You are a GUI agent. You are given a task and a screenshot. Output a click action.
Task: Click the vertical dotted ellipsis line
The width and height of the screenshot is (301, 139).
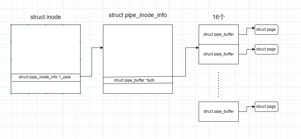click(218, 85)
